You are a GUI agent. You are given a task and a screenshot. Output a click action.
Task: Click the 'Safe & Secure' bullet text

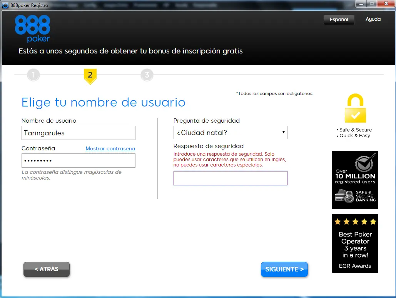click(x=355, y=130)
